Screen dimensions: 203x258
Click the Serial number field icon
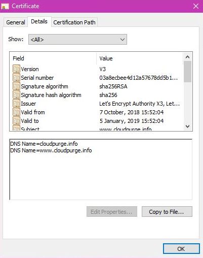pos(16,78)
